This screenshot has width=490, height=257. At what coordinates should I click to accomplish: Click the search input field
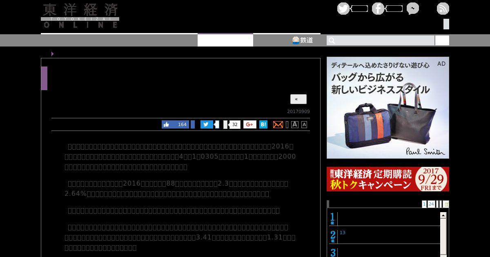point(381,40)
